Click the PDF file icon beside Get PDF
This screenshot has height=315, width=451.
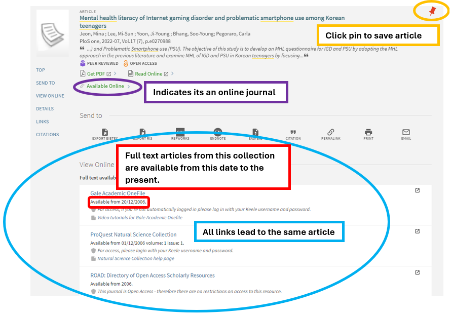pyautogui.click(x=83, y=73)
